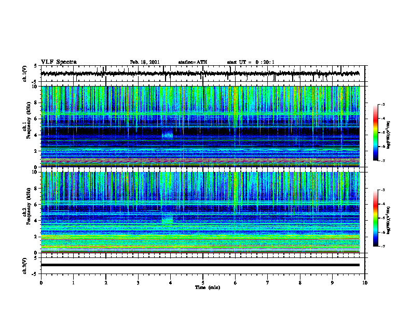The image size is (411, 317).
Task: Click the ch.2 "Frequency (kHz)" axis label
Action: click(29, 206)
